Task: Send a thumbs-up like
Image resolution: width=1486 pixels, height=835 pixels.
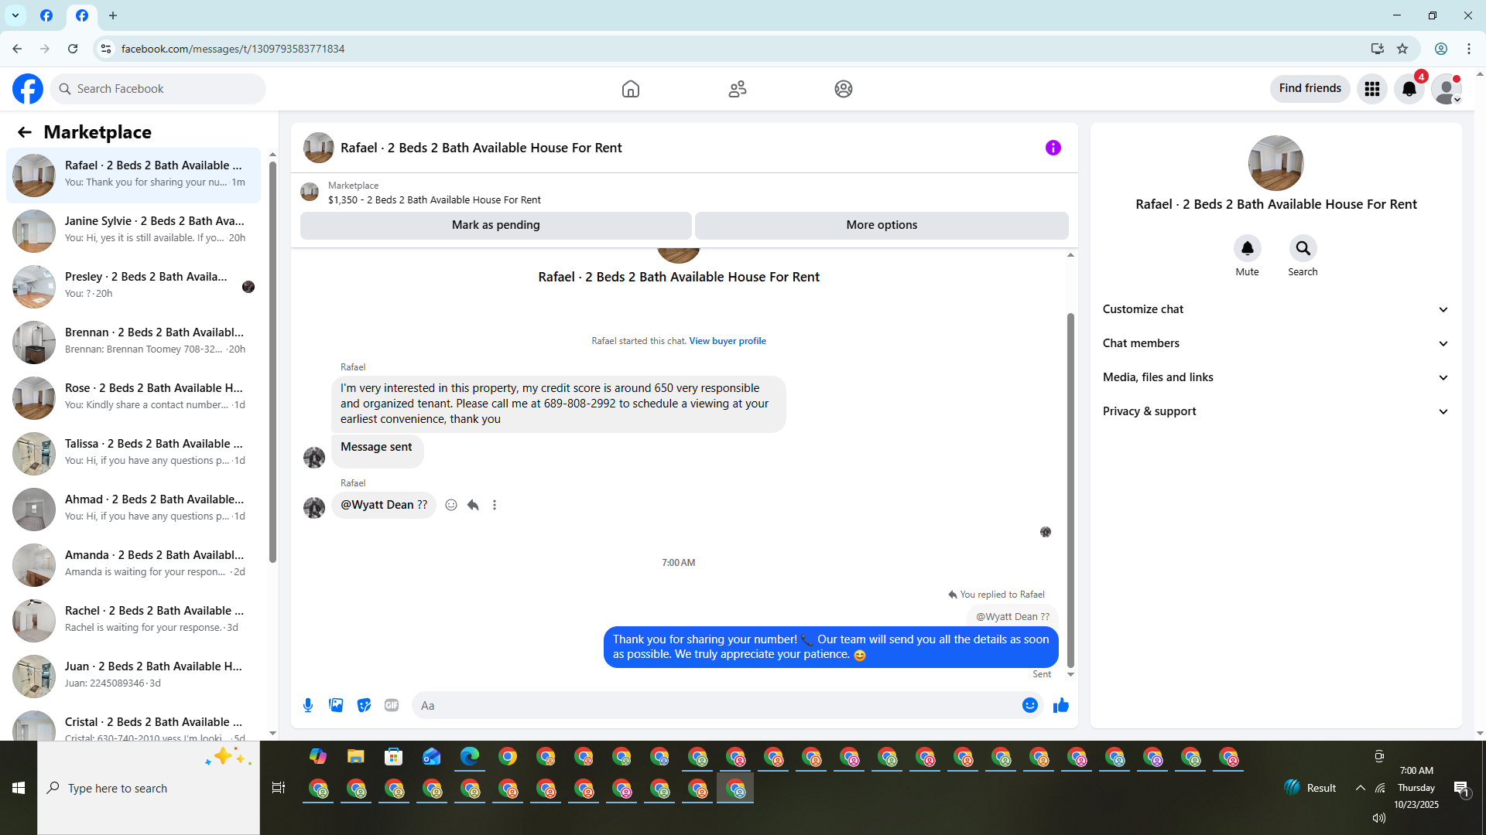Action: pos(1060,705)
